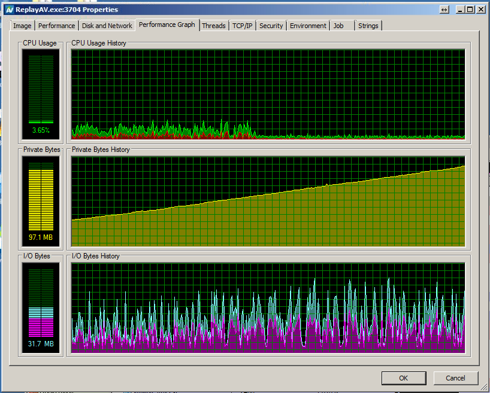This screenshot has width=490, height=393.
Task: Click the CPU Usage History graph
Action: [x=268, y=94]
